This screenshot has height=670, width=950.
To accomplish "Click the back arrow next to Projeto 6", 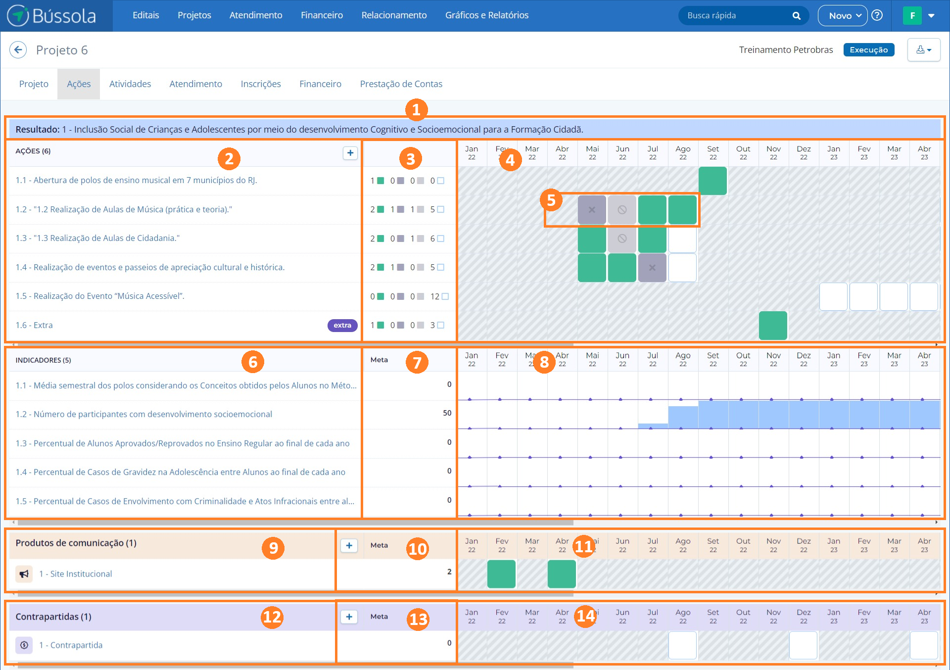I will click(x=18, y=50).
